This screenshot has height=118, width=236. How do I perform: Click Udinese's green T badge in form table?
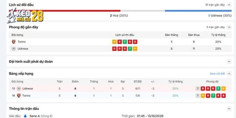pyautogui.click(x=130, y=49)
